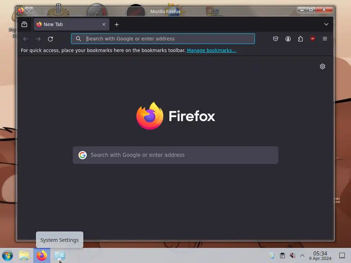Click the show desktop button

pos(342,255)
